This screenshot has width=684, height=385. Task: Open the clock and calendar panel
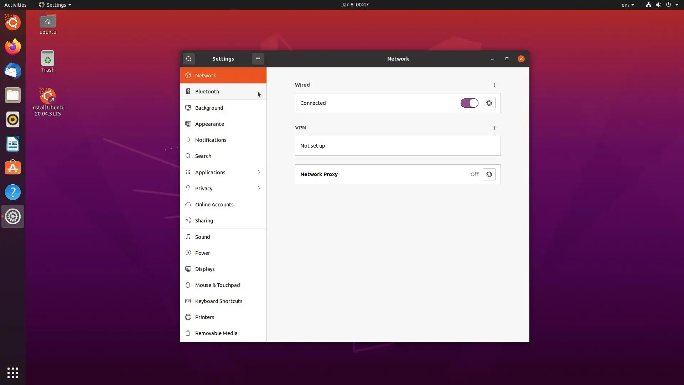354,5
